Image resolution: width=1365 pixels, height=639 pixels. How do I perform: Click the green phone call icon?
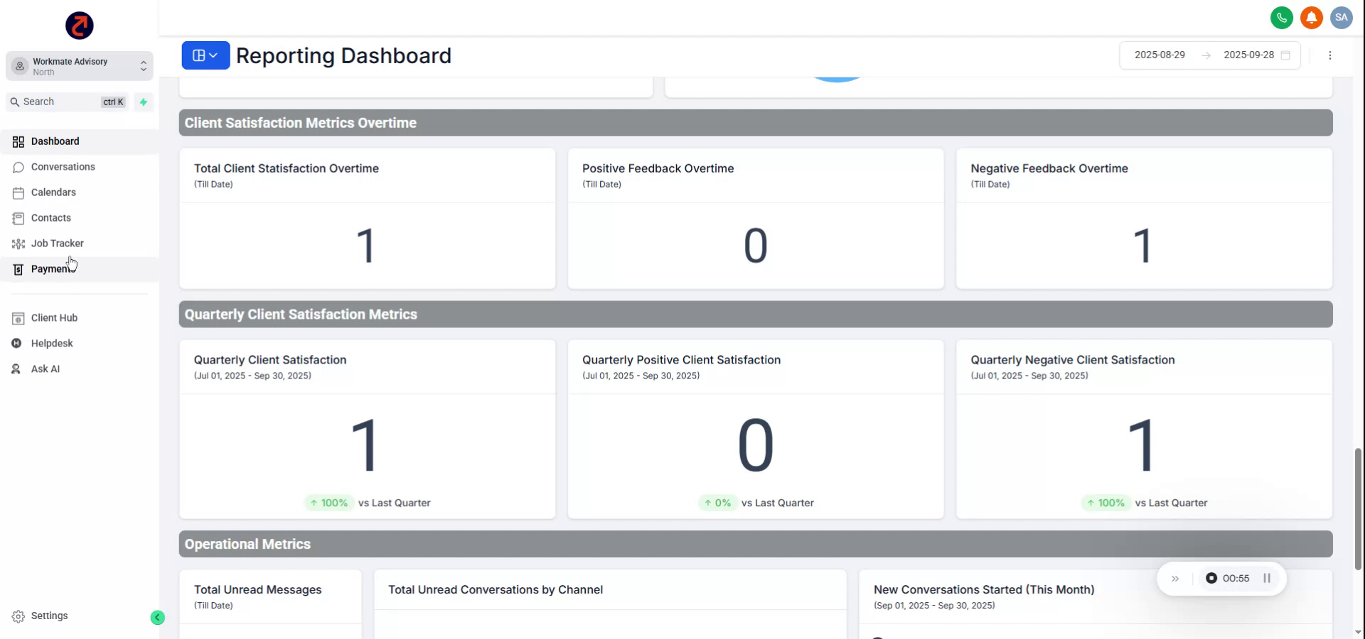point(1281,18)
